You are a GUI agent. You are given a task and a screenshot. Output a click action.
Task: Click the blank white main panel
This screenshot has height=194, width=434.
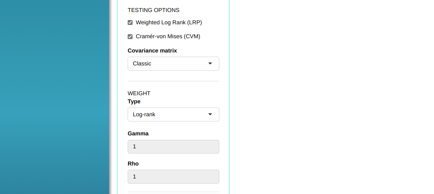tap(331, 97)
